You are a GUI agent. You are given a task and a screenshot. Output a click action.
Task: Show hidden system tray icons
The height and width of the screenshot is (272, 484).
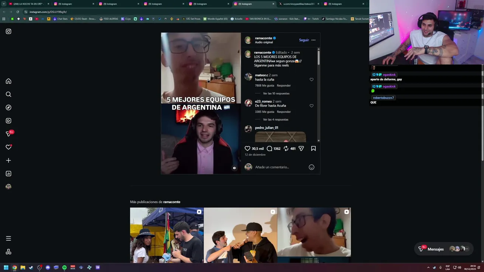coord(428,267)
